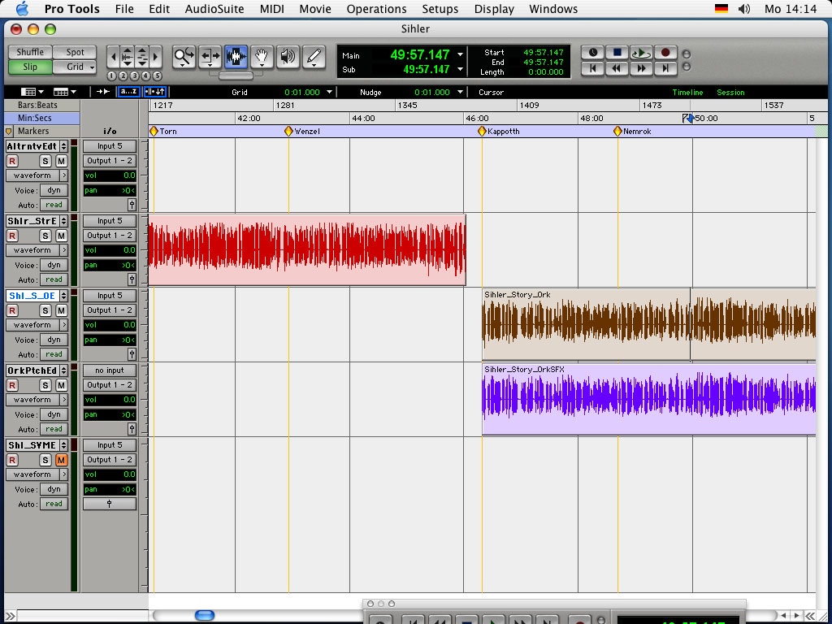Open AltrntvEdt playlist selector arrows
The width and height of the screenshot is (832, 624).
click(63, 146)
